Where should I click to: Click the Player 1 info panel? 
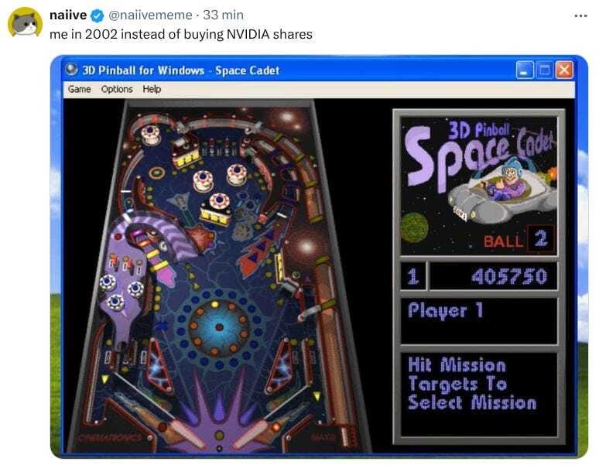pyautogui.click(x=479, y=321)
